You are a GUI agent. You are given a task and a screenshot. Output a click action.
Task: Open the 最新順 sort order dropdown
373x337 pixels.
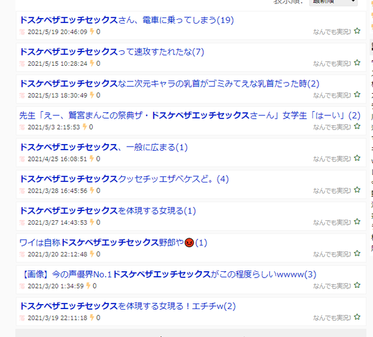coord(333,2)
